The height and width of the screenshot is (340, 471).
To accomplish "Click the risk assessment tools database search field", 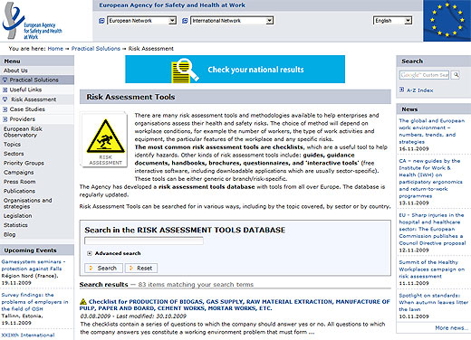I will pyautogui.click(x=144, y=241).
